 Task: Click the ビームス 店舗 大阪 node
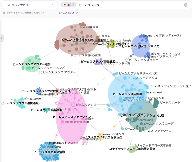click(x=72, y=27)
